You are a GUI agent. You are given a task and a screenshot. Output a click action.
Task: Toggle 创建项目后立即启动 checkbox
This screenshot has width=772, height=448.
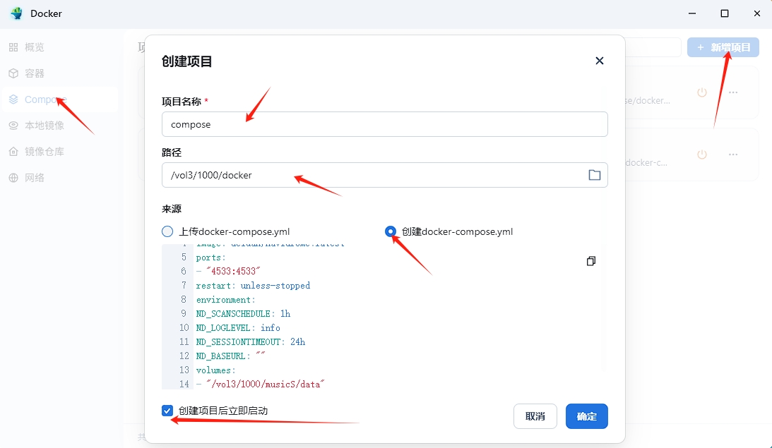[167, 411]
